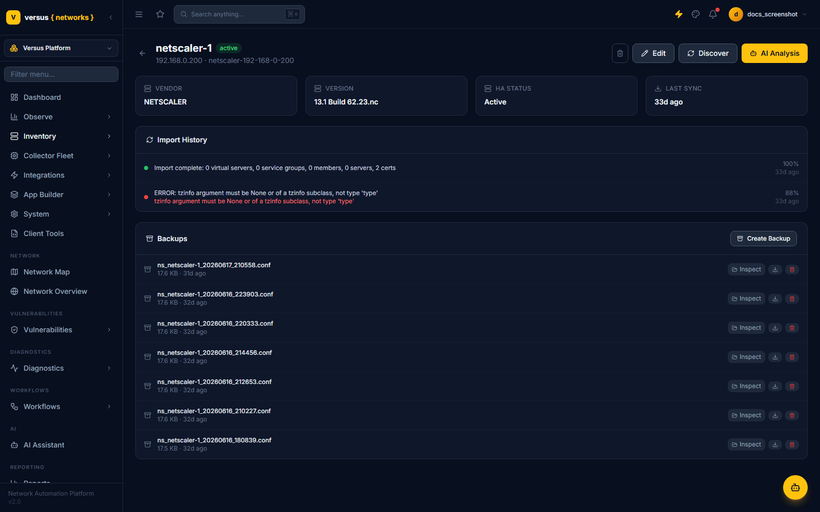Download ns_netscaler-1_20260616_214456.conf backup
The height and width of the screenshot is (512, 820).
click(x=775, y=357)
